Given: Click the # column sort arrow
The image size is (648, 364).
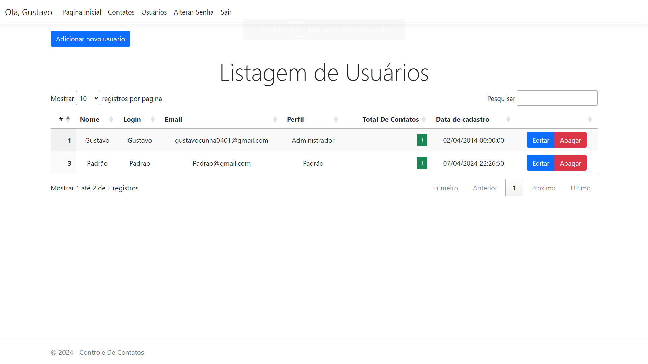Looking at the screenshot, I should (x=68, y=119).
